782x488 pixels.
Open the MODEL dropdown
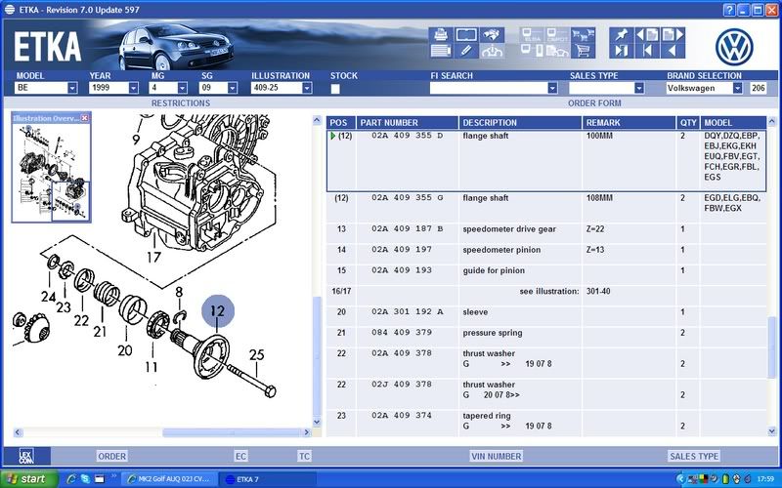pyautogui.click(x=72, y=88)
